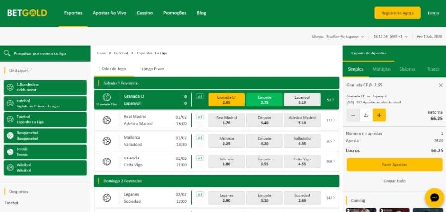Click the Espanha La Liga soccer icon
This screenshot has height=212, width=446.
[10, 119]
